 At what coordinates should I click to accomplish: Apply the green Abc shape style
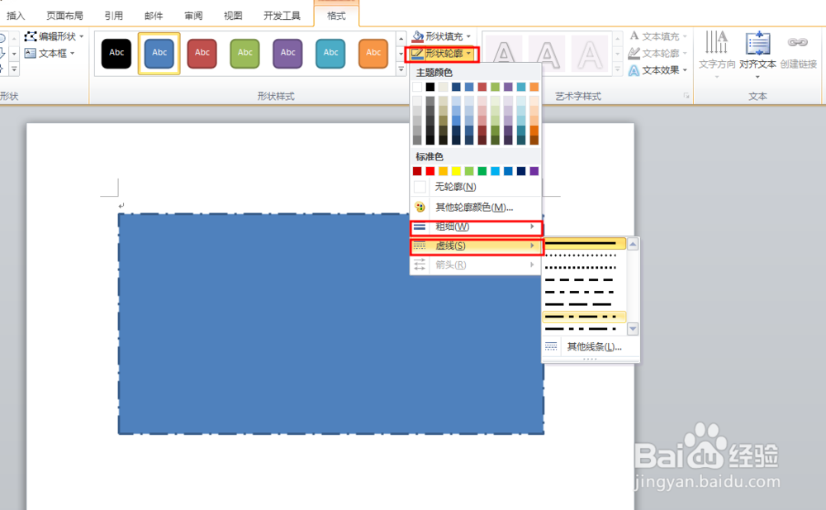(x=245, y=53)
